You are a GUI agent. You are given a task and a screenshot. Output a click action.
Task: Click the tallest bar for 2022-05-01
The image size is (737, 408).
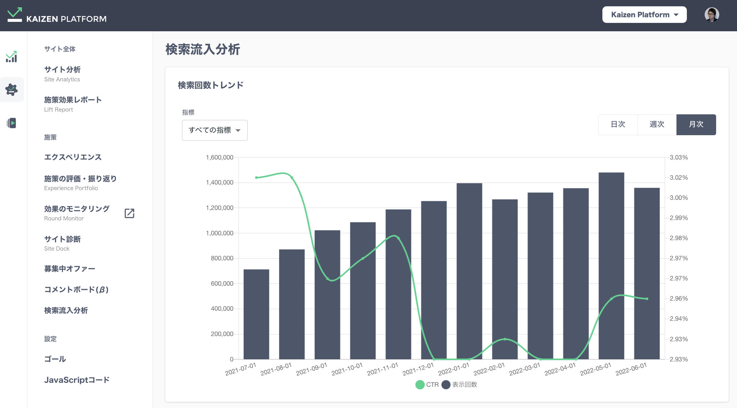[611, 264]
